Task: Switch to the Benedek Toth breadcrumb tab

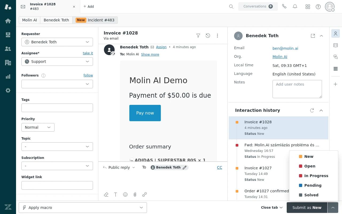Action: [x=56, y=20]
